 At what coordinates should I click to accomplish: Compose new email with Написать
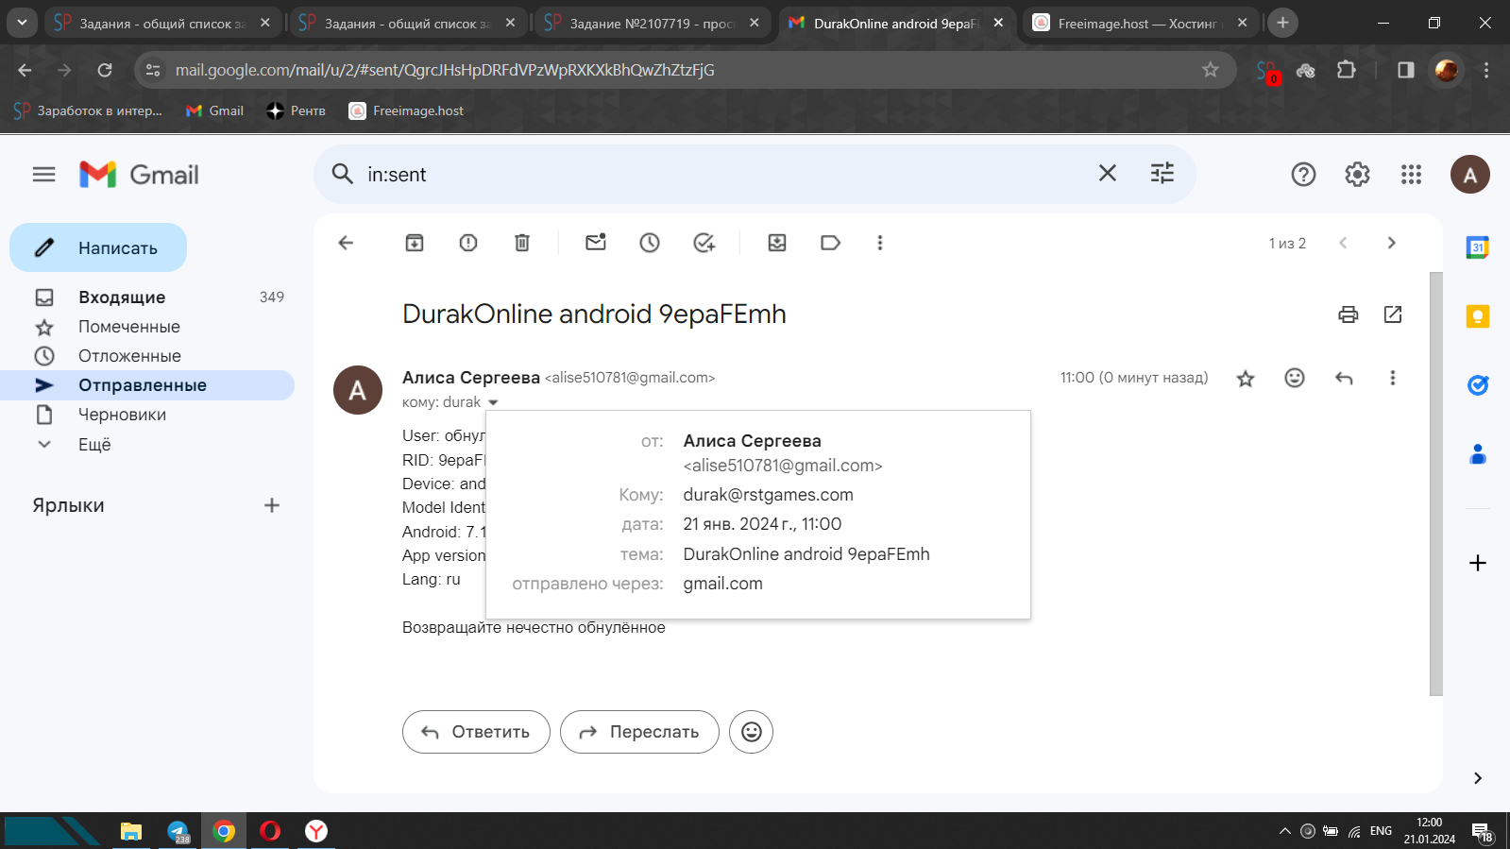(98, 247)
